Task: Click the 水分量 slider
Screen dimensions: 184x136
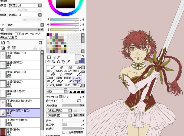Action: tap(74, 125)
